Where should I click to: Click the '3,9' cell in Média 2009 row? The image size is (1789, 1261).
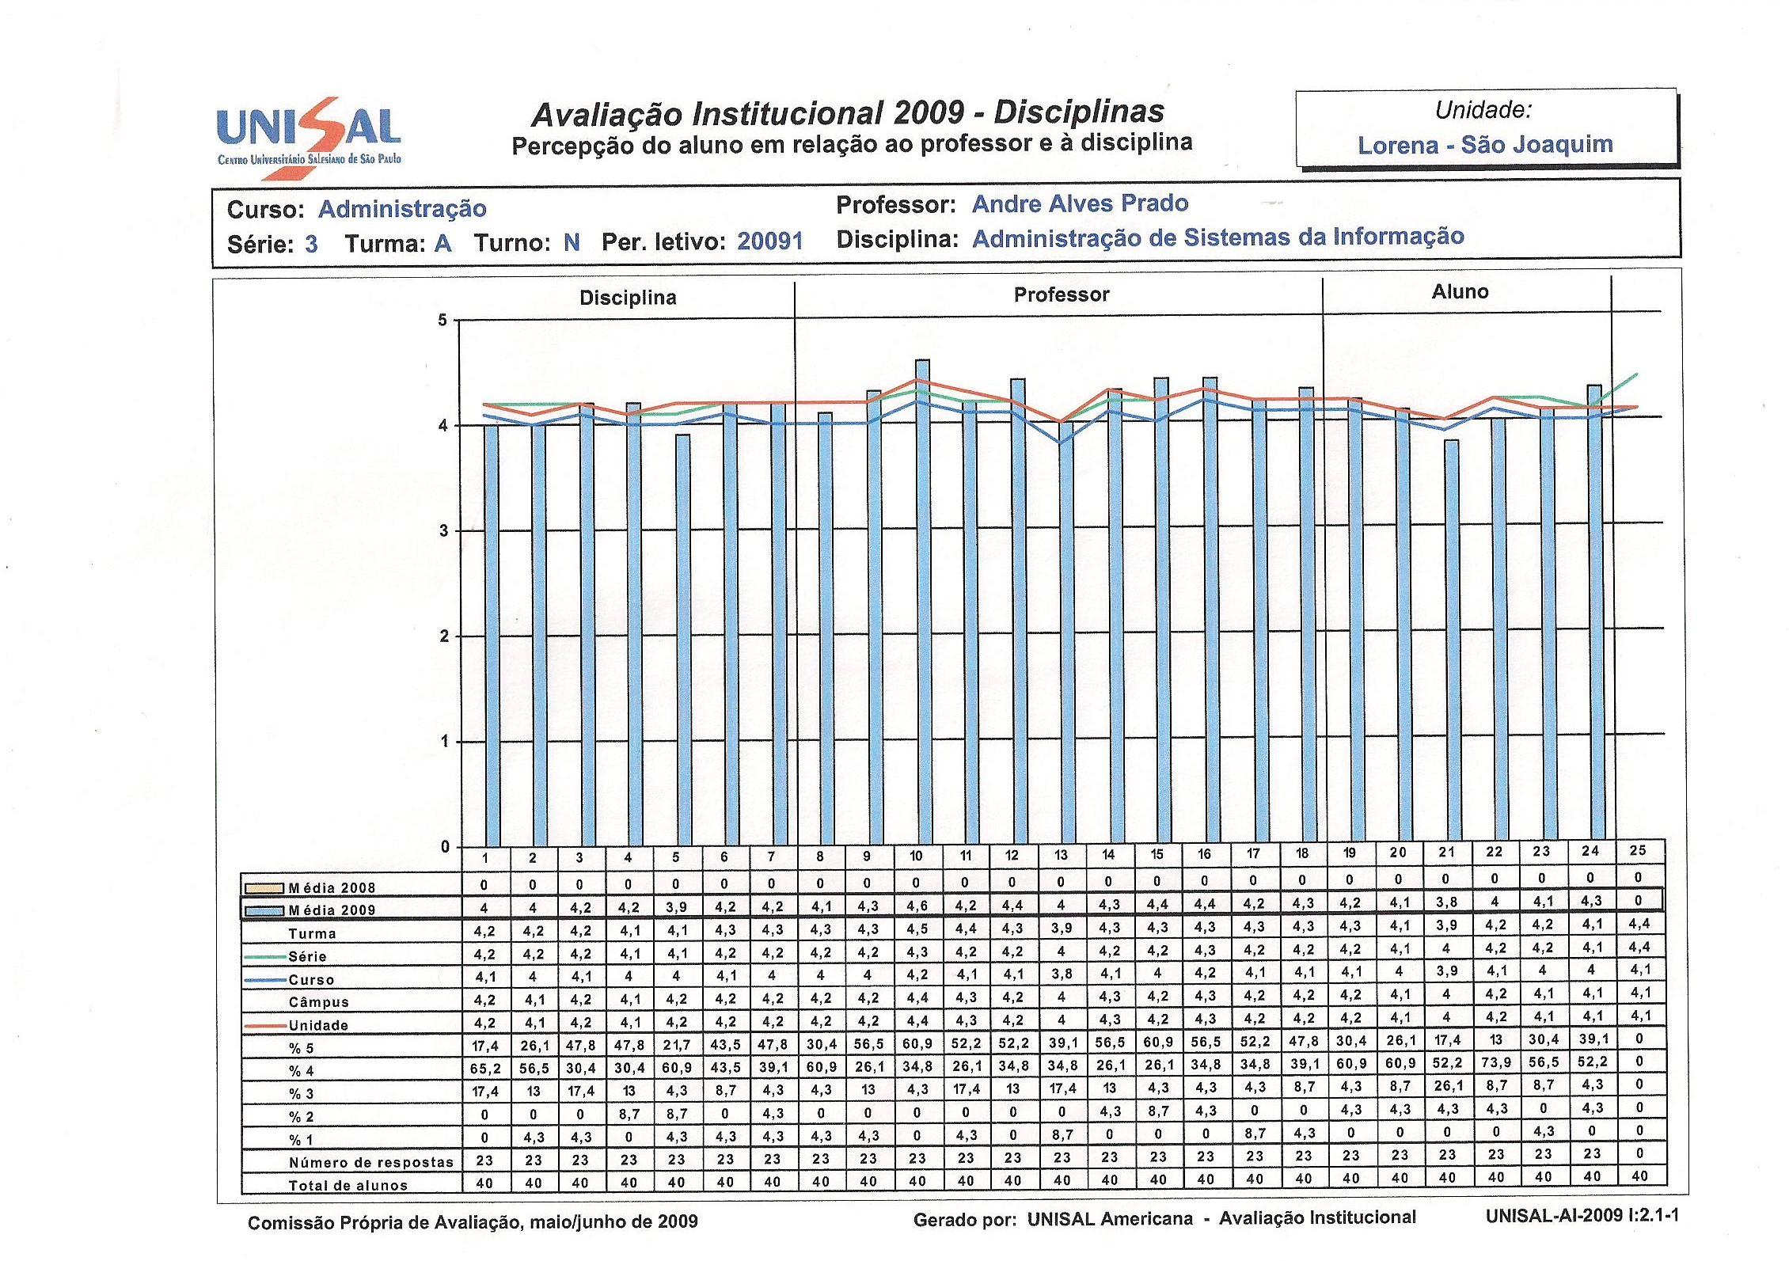pos(676,906)
